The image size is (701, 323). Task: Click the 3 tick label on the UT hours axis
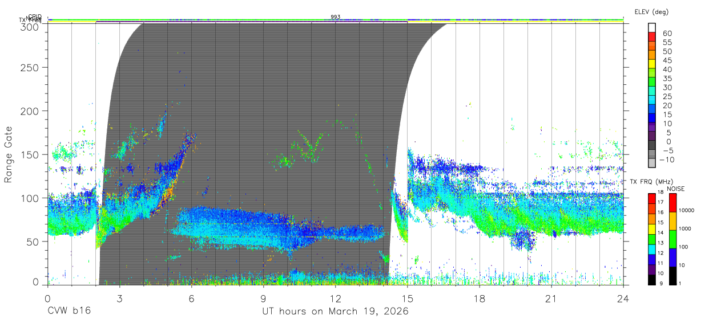(119, 299)
